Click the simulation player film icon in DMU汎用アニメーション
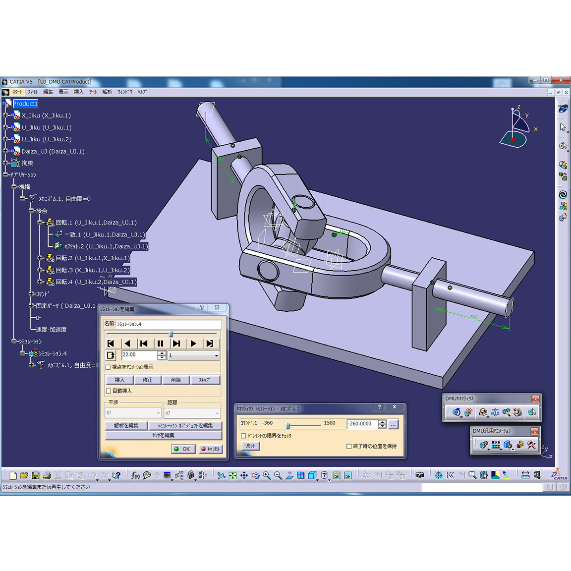Screen dimensions: 571x571 (496, 445)
